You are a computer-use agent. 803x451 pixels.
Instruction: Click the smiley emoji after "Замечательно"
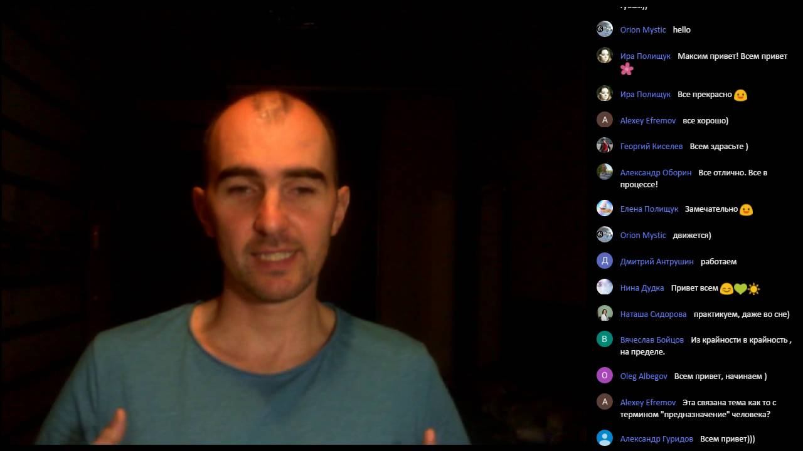tap(746, 210)
